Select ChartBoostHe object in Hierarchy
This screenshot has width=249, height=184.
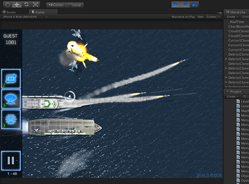point(239,26)
